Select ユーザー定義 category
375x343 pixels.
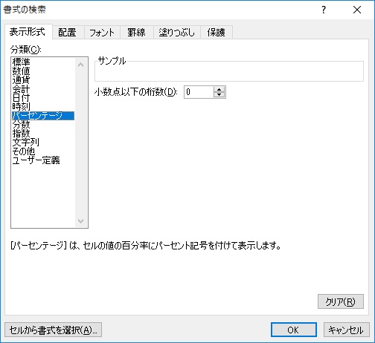point(36,160)
